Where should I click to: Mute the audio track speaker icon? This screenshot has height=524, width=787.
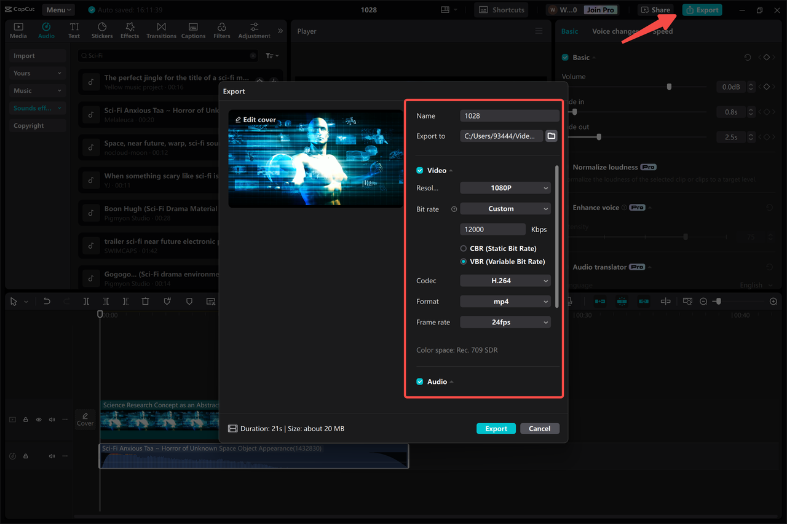(52, 456)
